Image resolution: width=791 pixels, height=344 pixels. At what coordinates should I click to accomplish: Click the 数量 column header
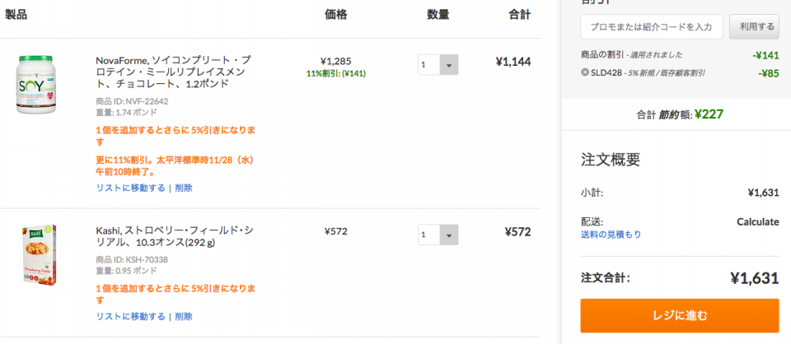point(438,15)
